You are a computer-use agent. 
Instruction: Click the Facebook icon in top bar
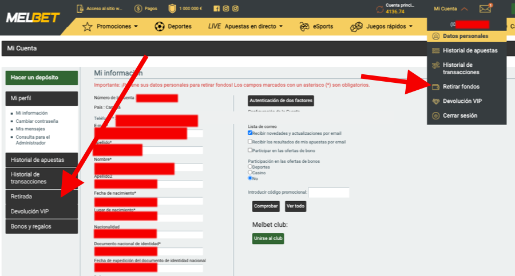pos(216,9)
